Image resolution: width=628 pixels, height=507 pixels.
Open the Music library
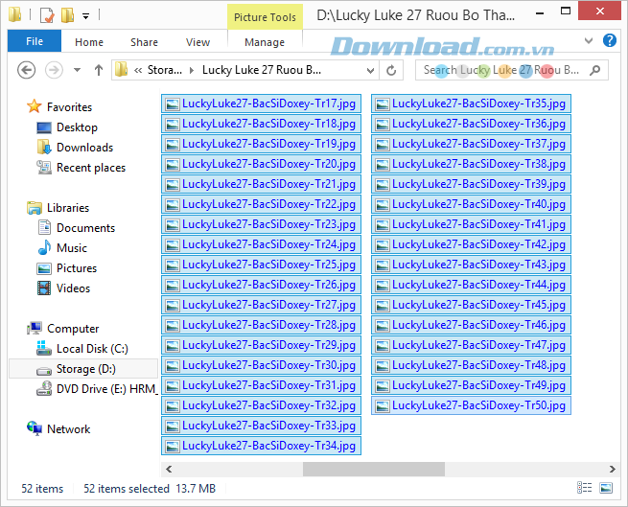coord(61,248)
